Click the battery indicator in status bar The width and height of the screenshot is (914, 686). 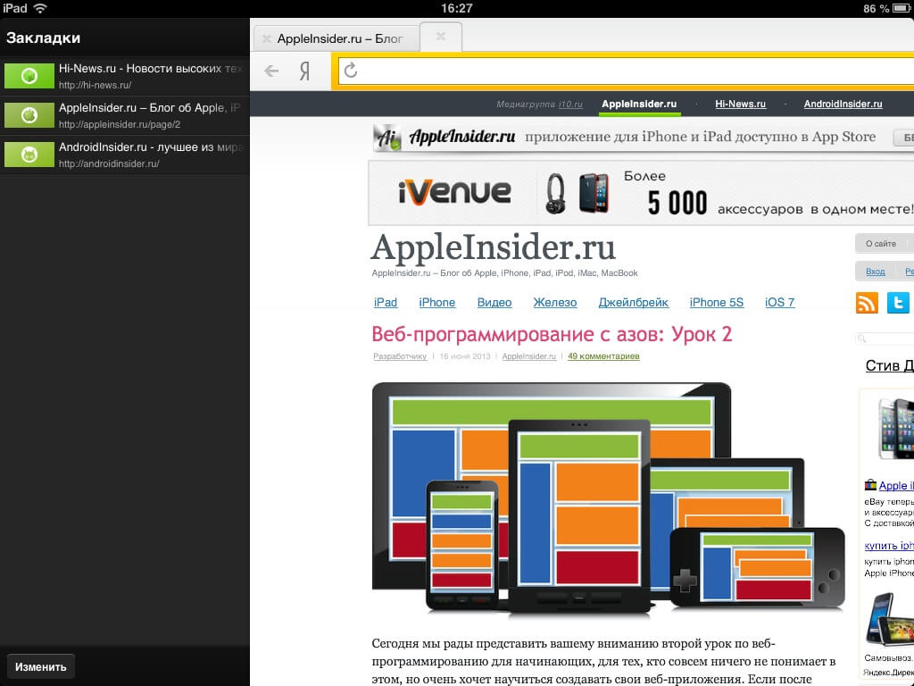(x=902, y=8)
